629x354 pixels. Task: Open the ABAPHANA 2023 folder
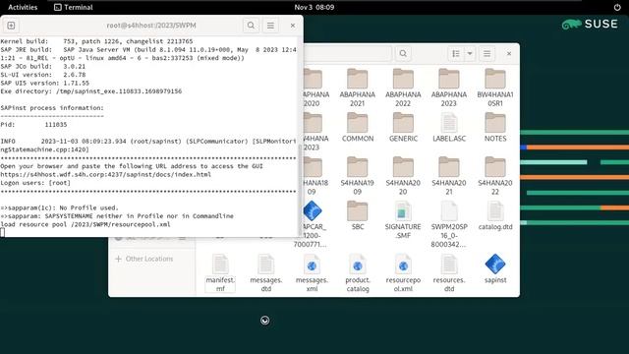pos(449,88)
